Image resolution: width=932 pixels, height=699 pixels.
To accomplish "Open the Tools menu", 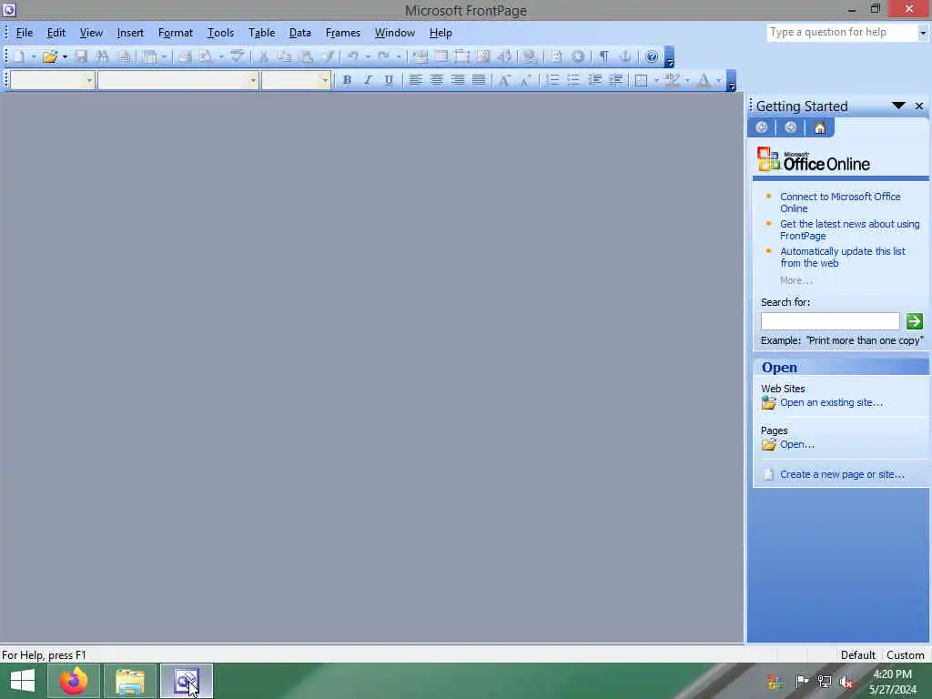I will click(220, 33).
